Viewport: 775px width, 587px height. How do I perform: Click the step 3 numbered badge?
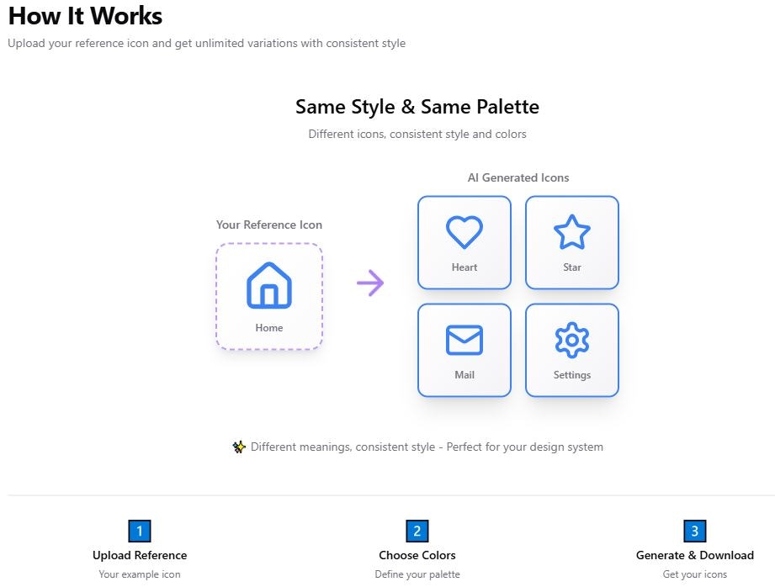click(x=694, y=531)
